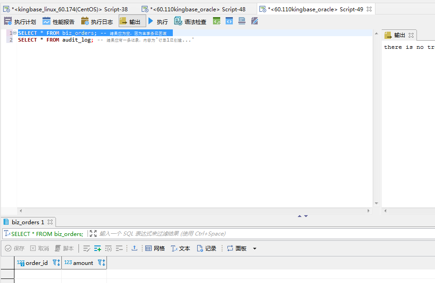Click the expand filter panel icon
This screenshot has height=283, width=435.
coord(93,234)
